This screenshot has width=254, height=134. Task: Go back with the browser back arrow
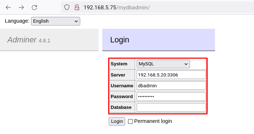8,8
